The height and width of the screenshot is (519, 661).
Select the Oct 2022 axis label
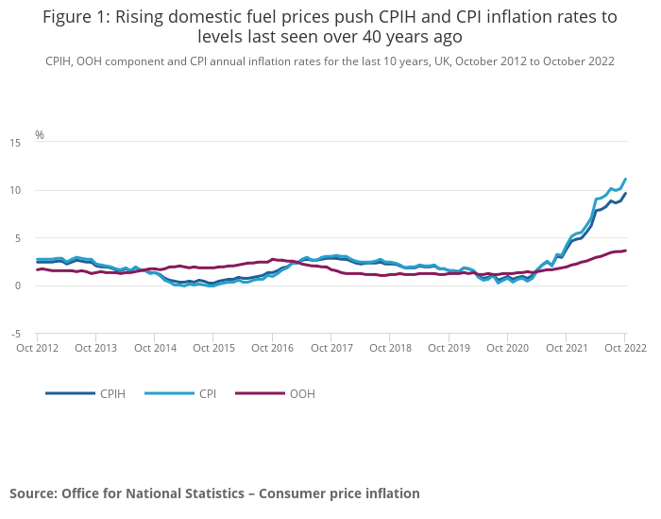point(625,348)
